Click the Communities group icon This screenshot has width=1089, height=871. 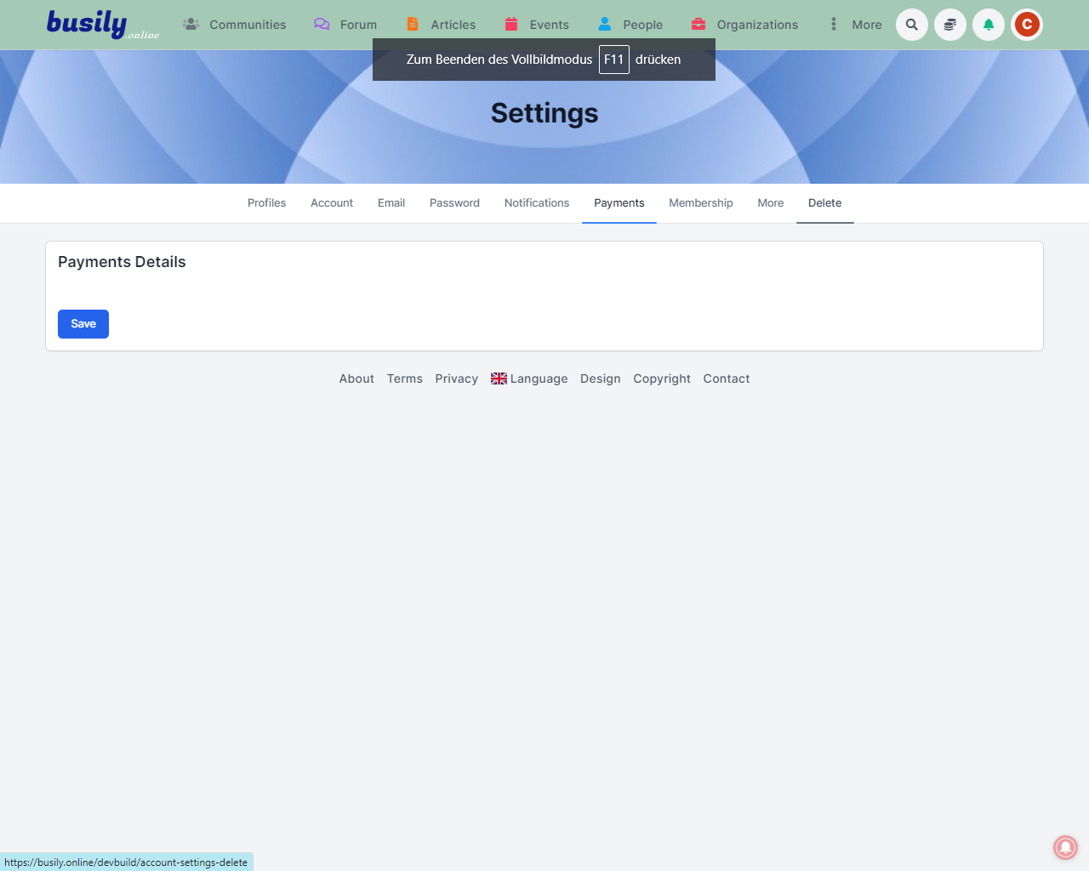pyautogui.click(x=191, y=24)
